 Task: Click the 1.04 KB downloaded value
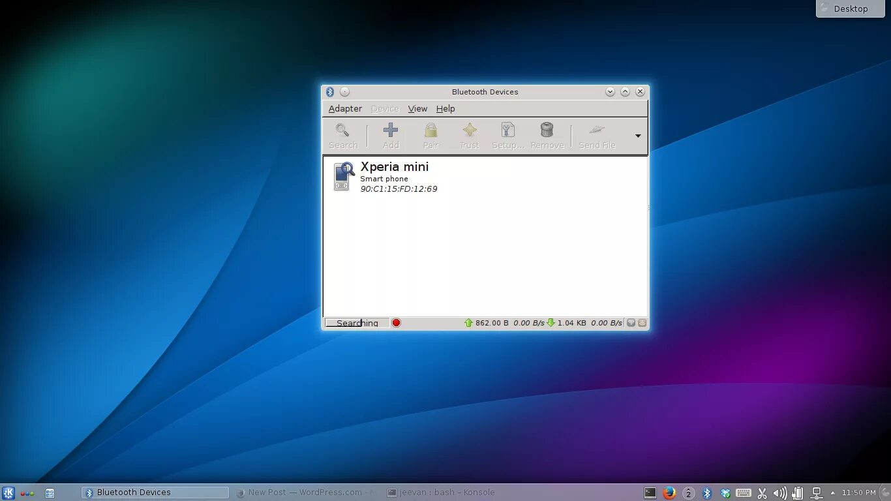coord(572,323)
